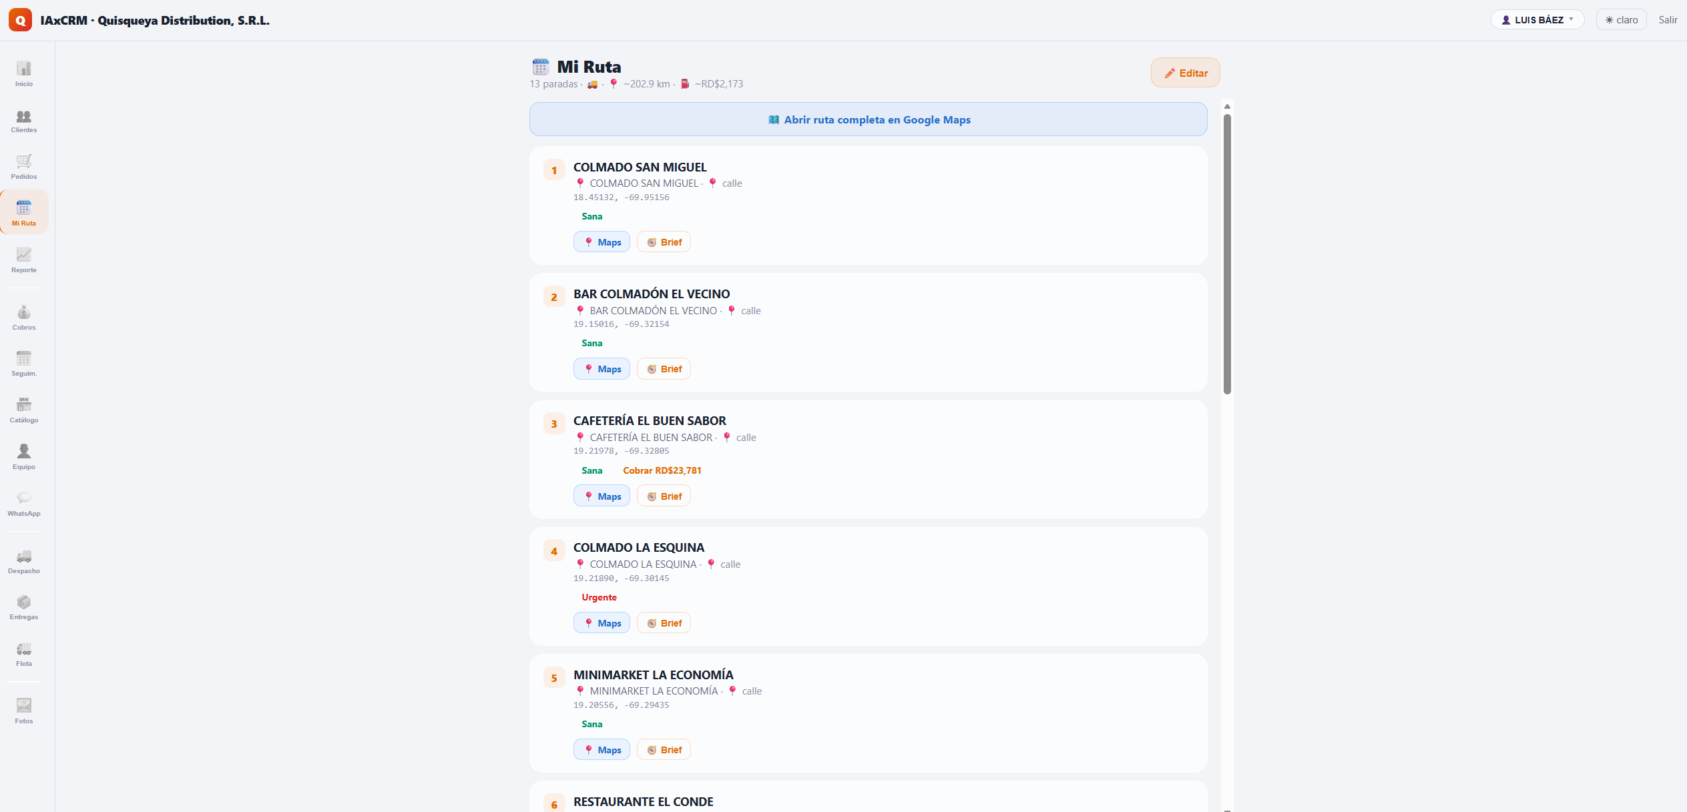This screenshot has width=1687, height=812.
Task: Open Pedidos from sidebar
Action: tap(24, 167)
